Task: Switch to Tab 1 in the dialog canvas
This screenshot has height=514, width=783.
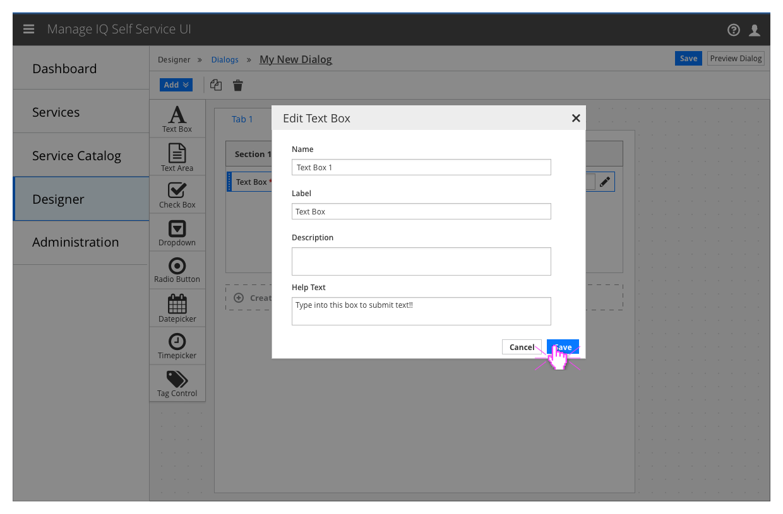Action: [242, 119]
